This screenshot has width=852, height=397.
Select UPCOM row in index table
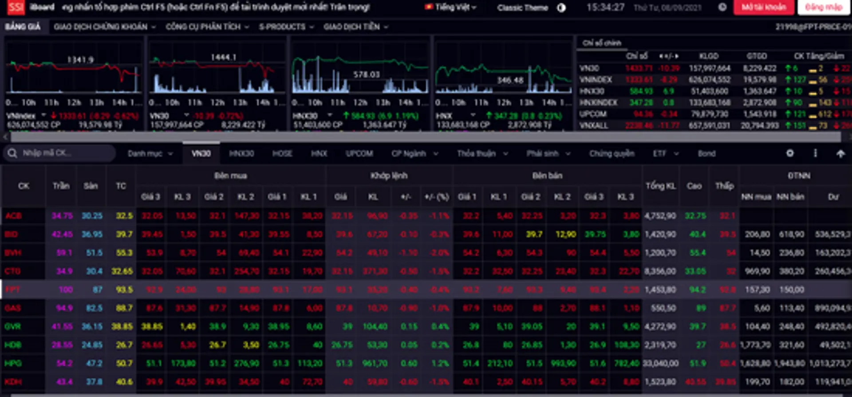(714, 114)
